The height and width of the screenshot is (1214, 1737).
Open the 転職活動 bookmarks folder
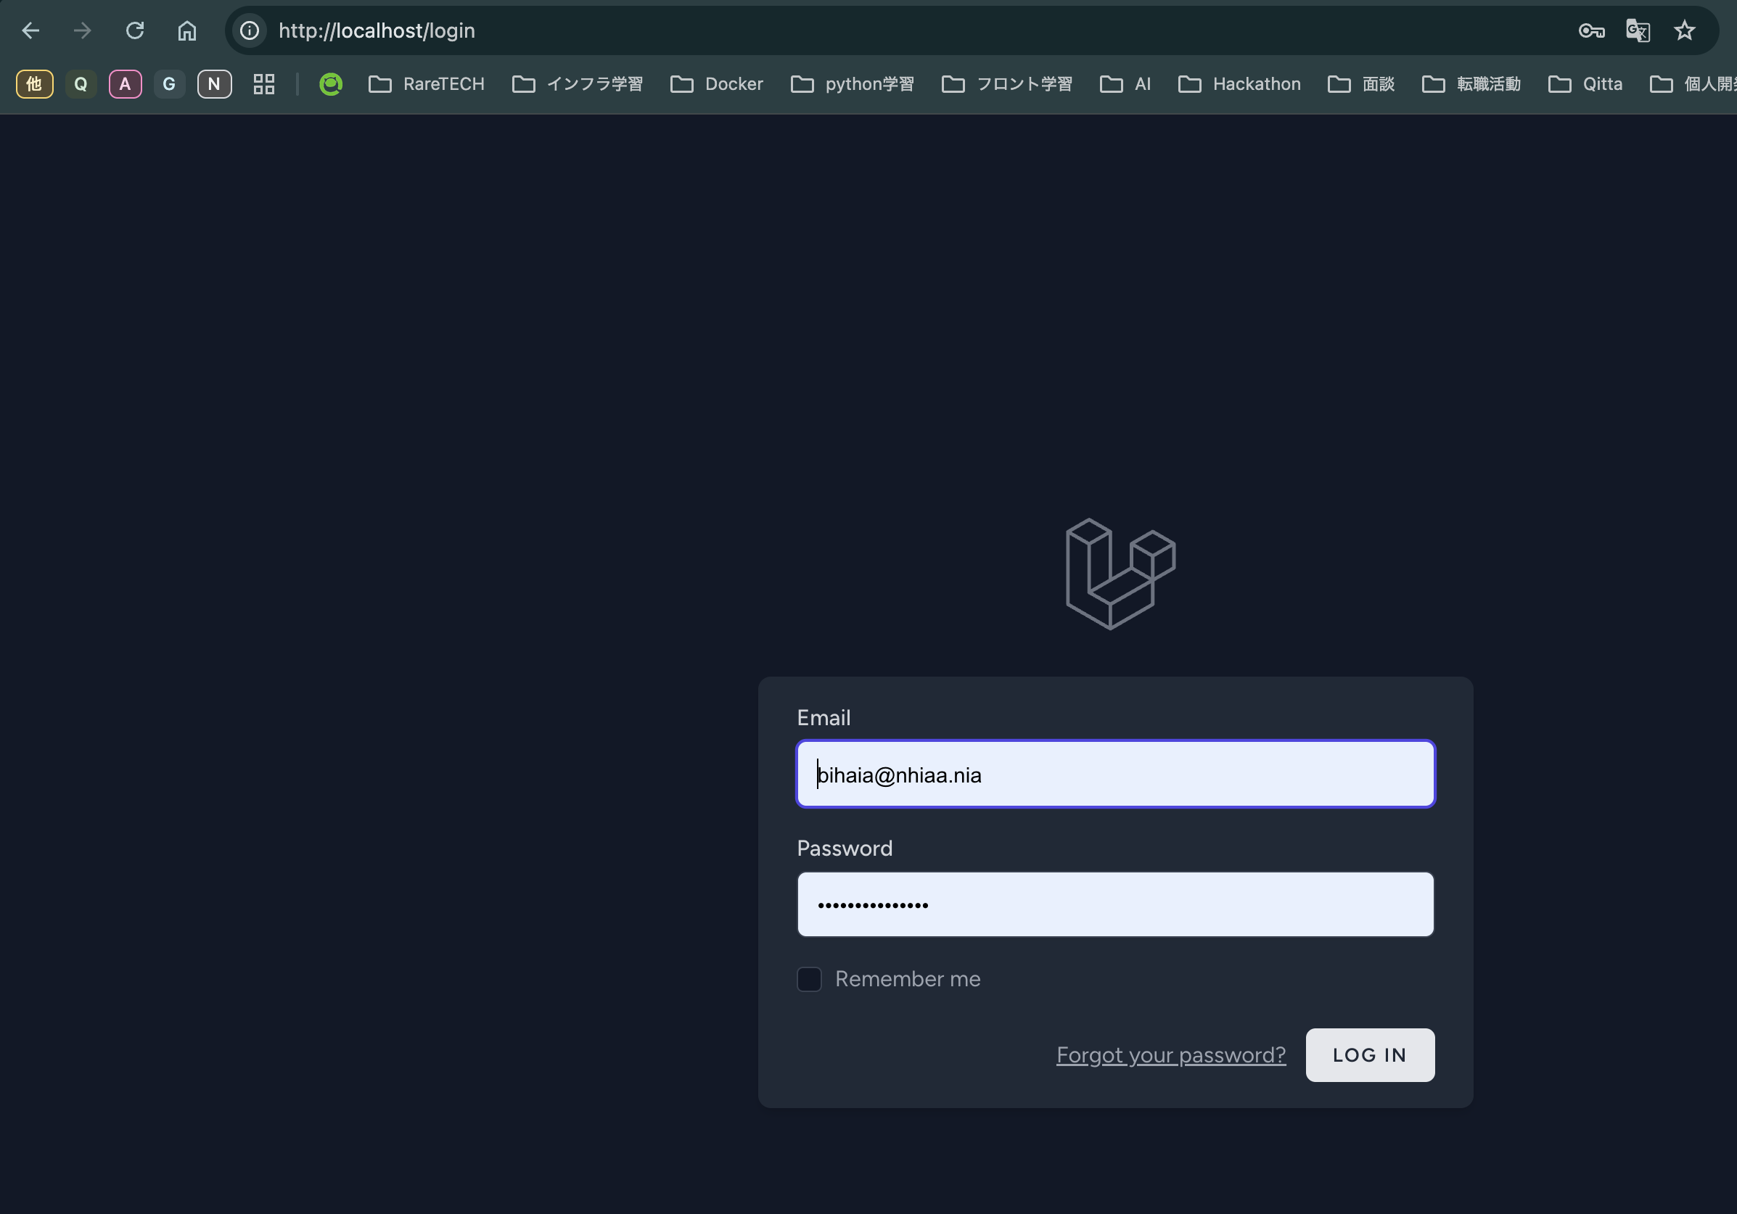(x=1470, y=84)
